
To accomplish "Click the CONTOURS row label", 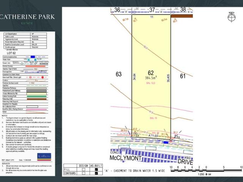I will tap(70, 173).
